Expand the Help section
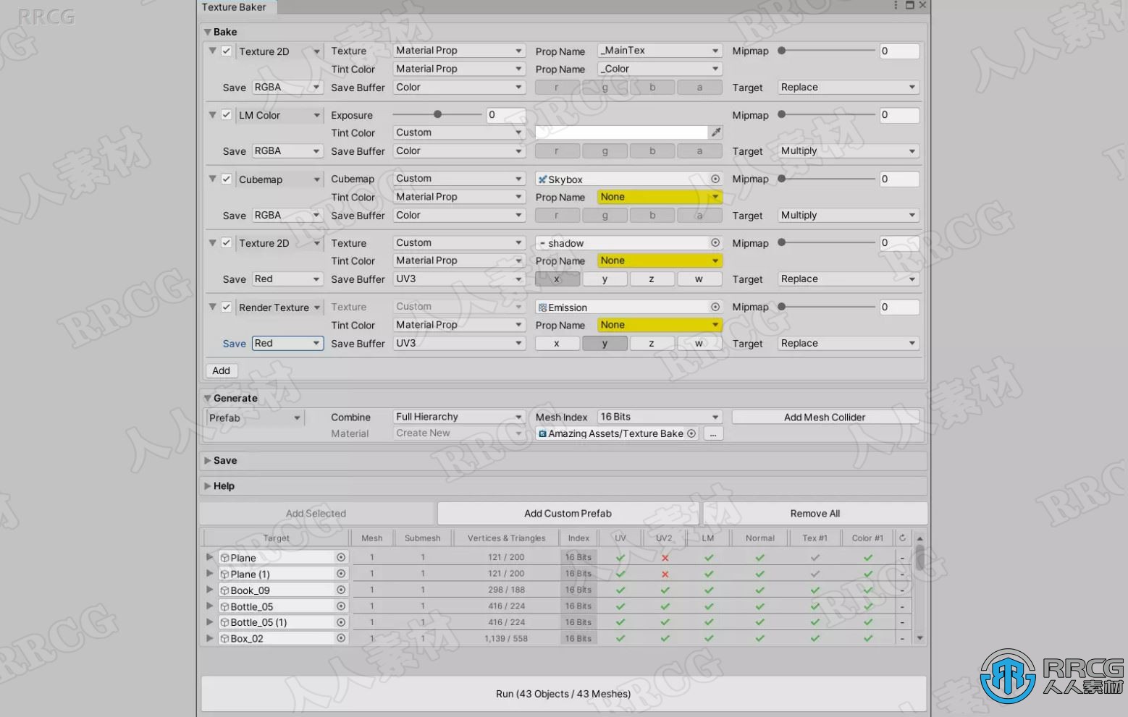This screenshot has width=1128, height=717. (x=208, y=485)
